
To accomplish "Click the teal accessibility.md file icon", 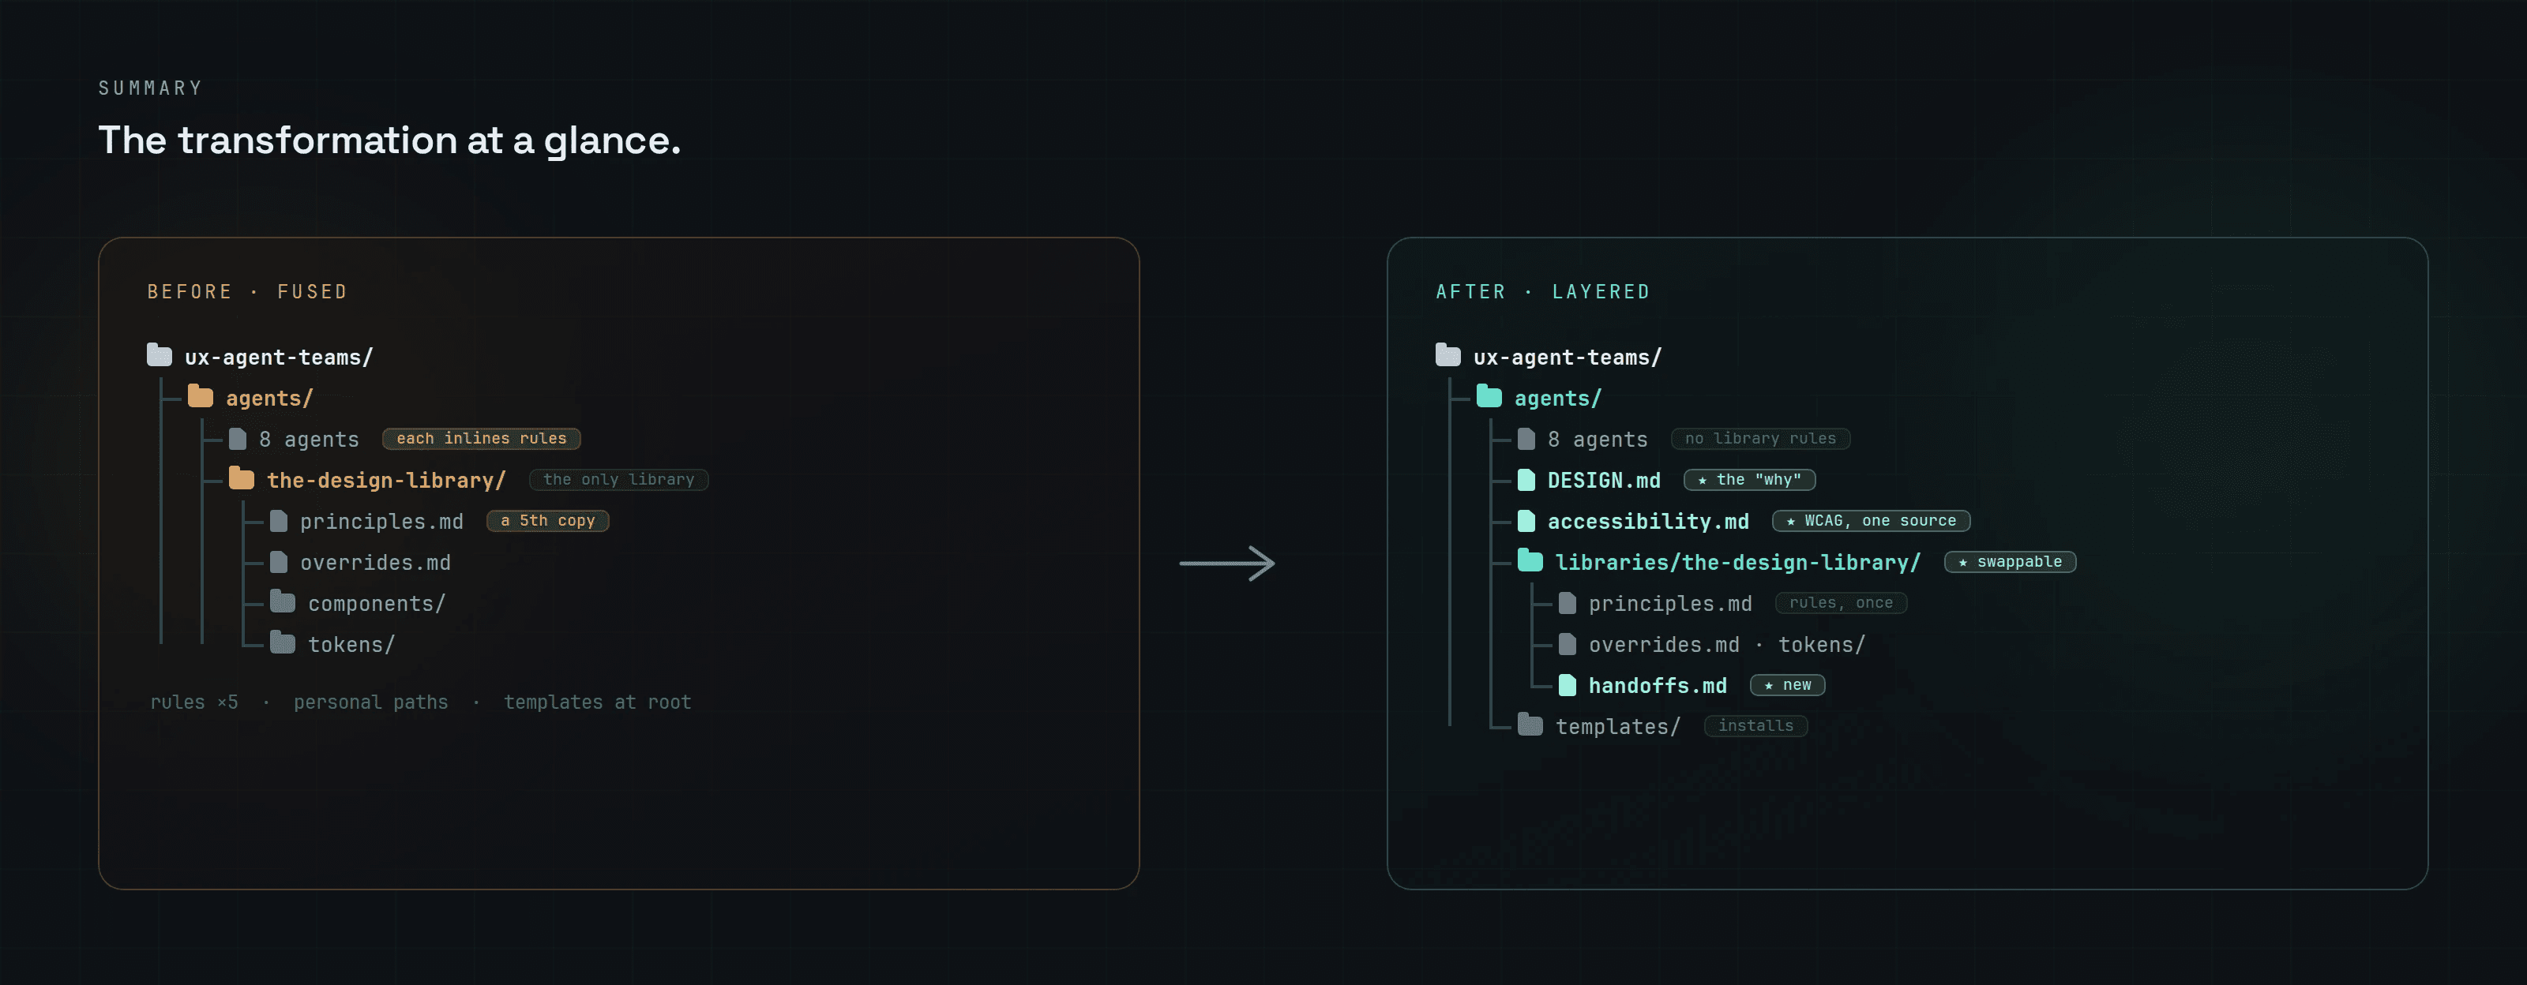I will pyautogui.click(x=1526, y=520).
